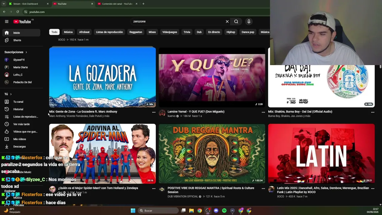Open Discord from the taskbar
Image resolution: width=382 pixels, height=215 pixels.
(216, 211)
